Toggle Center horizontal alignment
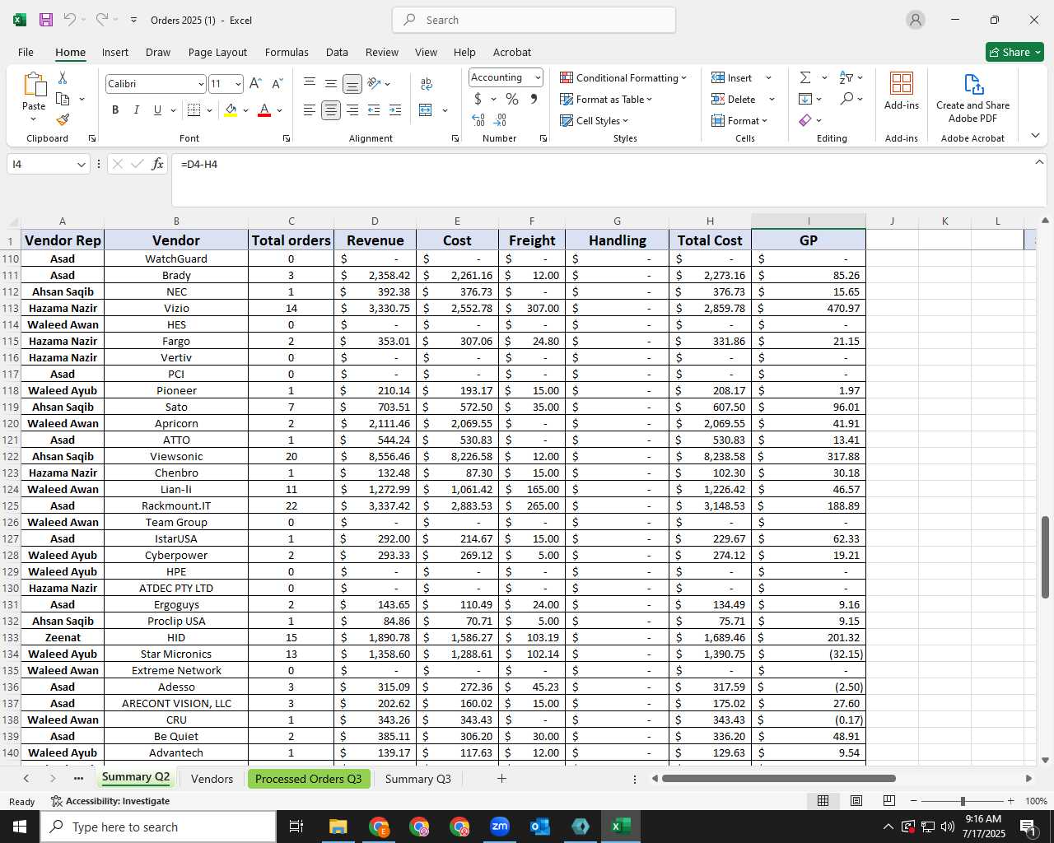Viewport: 1054px width, 843px height. 331,109
